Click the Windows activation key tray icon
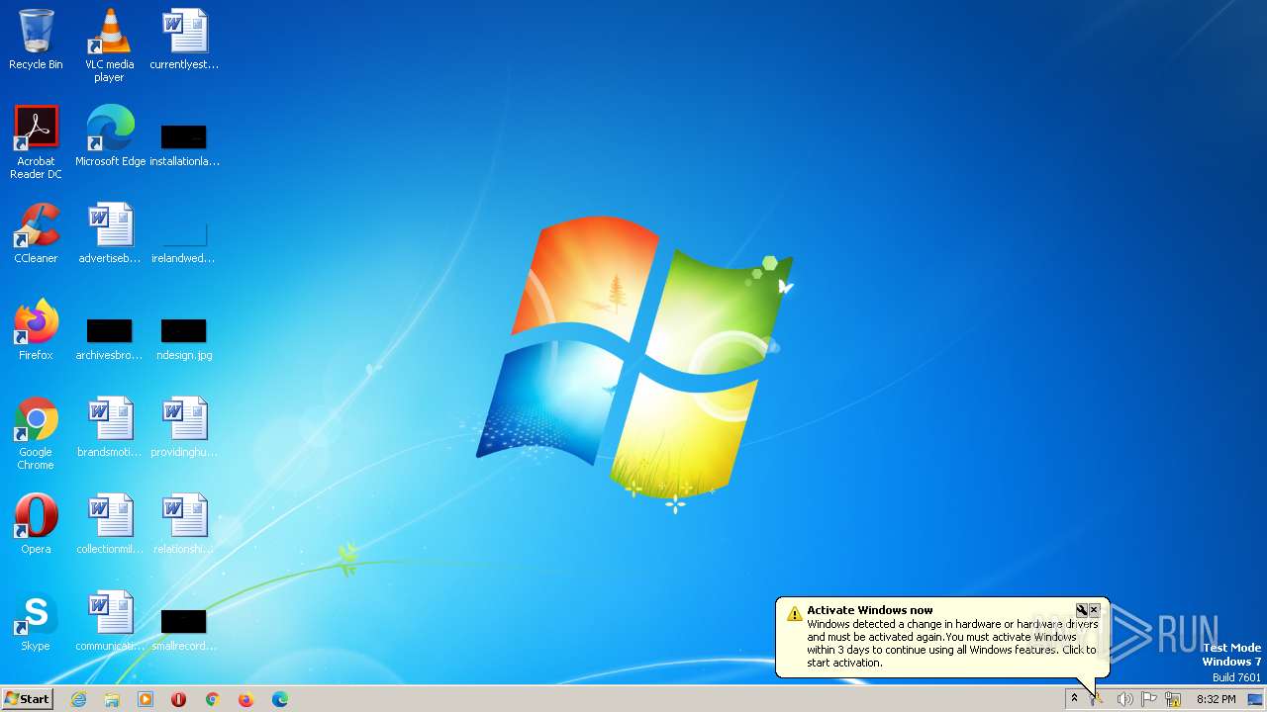The height and width of the screenshot is (712, 1267). click(x=1098, y=699)
